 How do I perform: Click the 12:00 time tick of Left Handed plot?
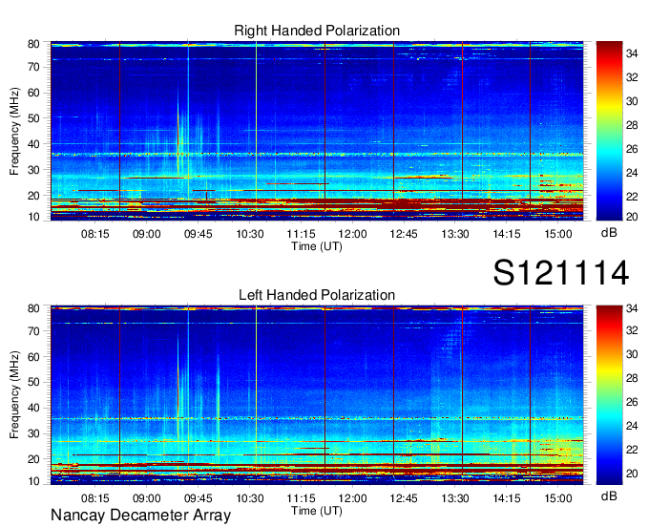coord(352,498)
